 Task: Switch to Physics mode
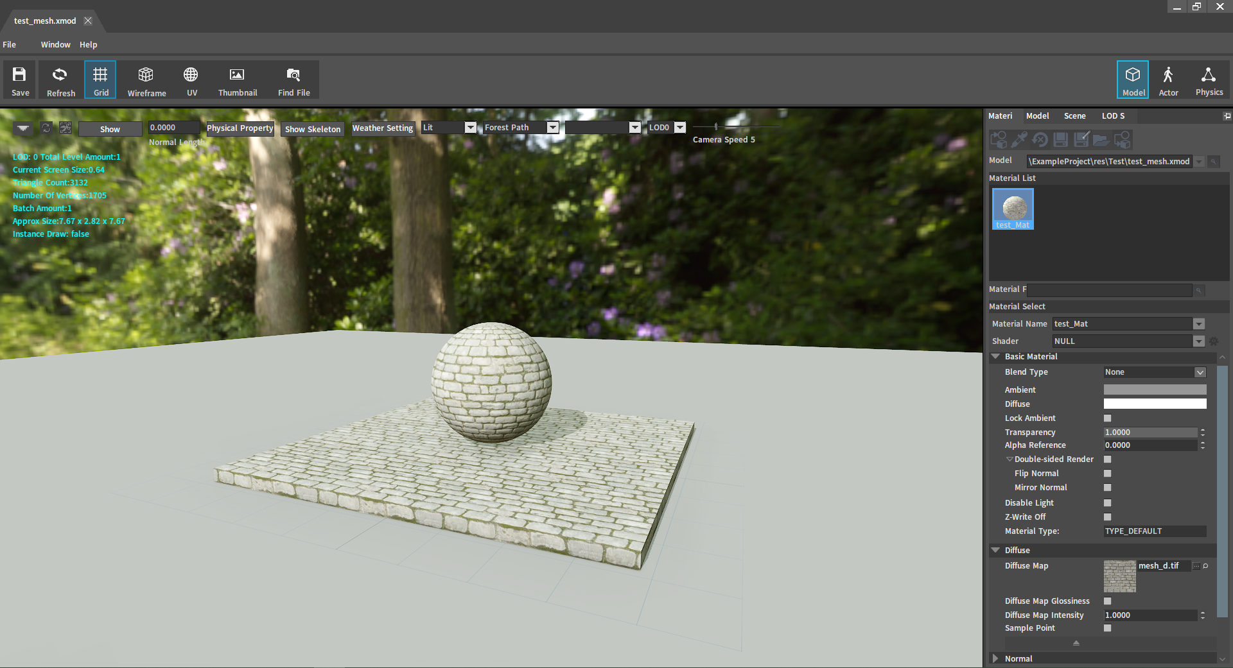coord(1209,80)
